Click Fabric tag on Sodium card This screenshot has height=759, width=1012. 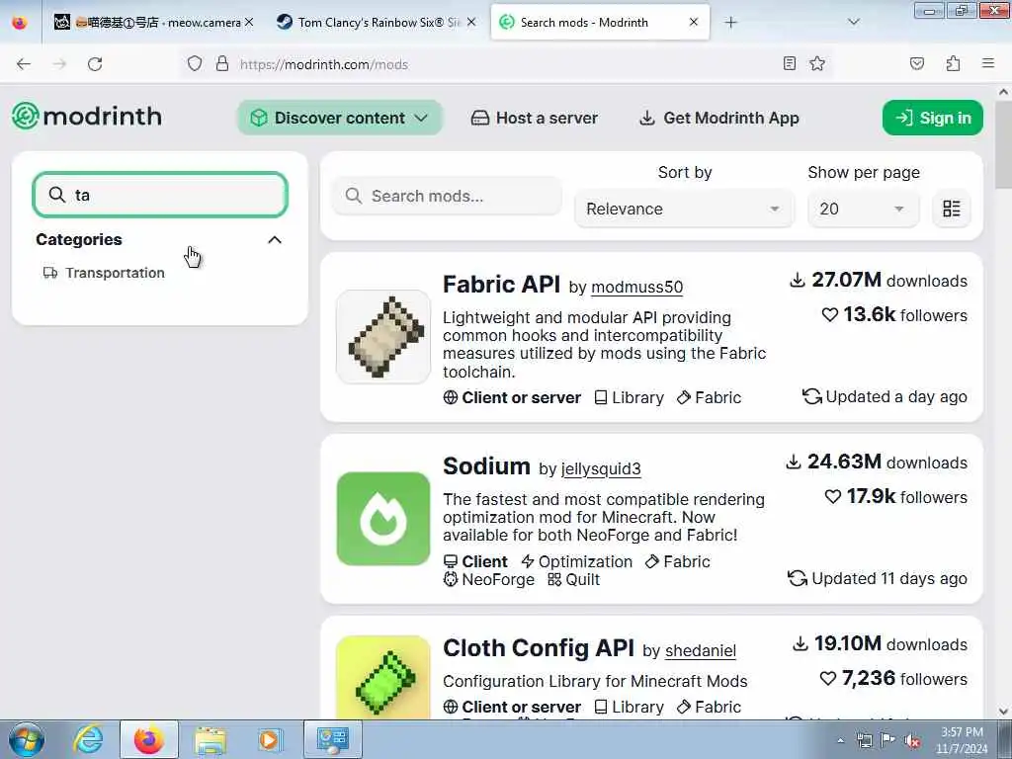pyautogui.click(x=678, y=561)
